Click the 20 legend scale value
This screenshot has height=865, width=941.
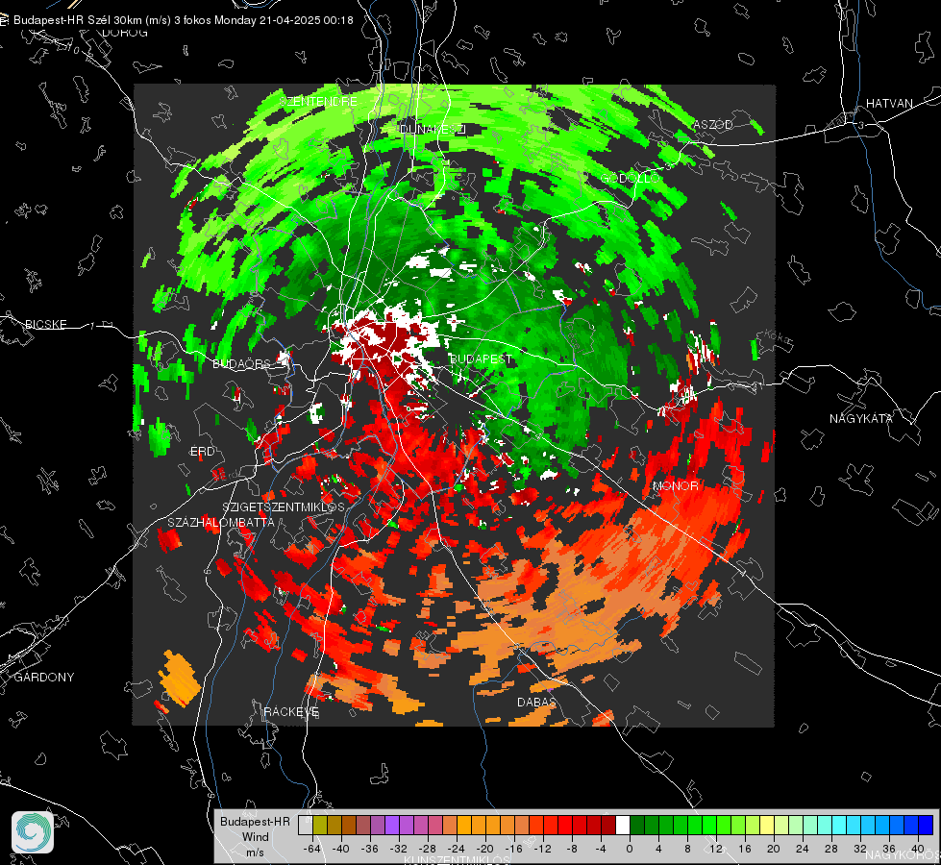click(774, 849)
